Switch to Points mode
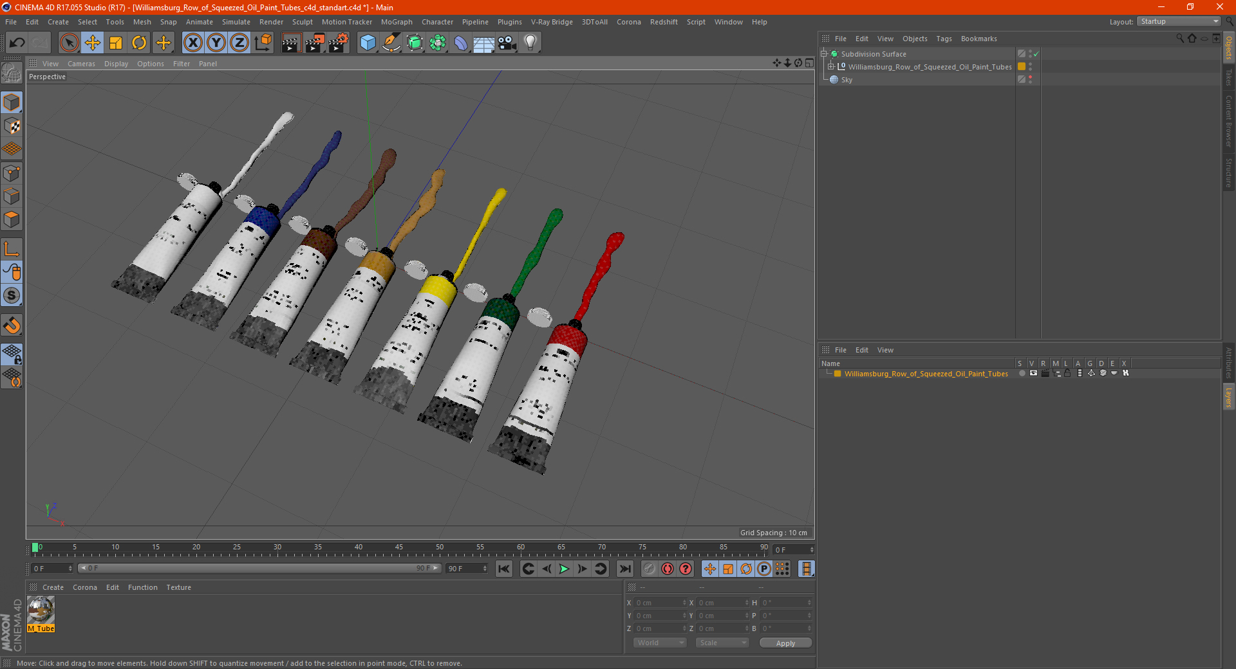 click(x=12, y=173)
